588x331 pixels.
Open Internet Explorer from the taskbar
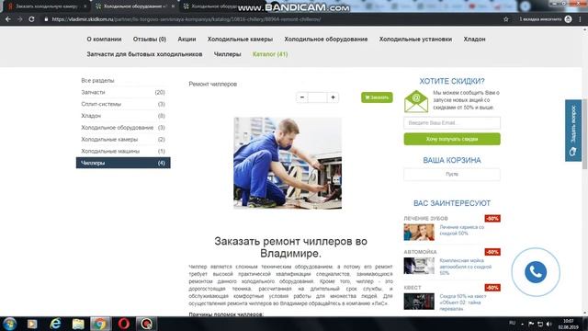pos(55,324)
